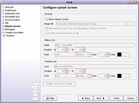The image size is (139, 103).
Task: Increase Version Line Y position spinner
Action: (x=84, y=70)
